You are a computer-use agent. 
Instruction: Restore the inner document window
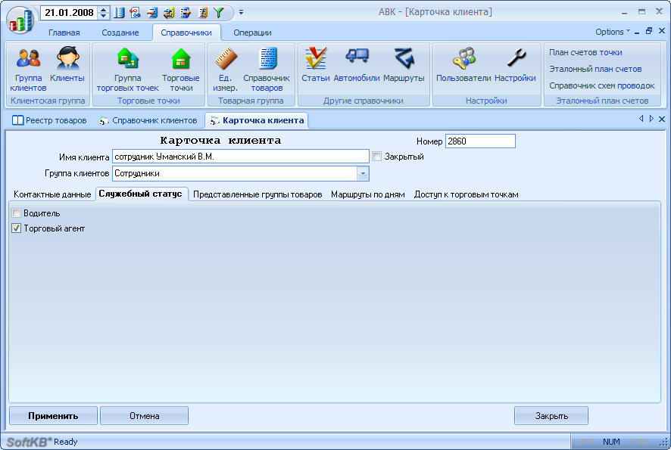click(x=649, y=31)
